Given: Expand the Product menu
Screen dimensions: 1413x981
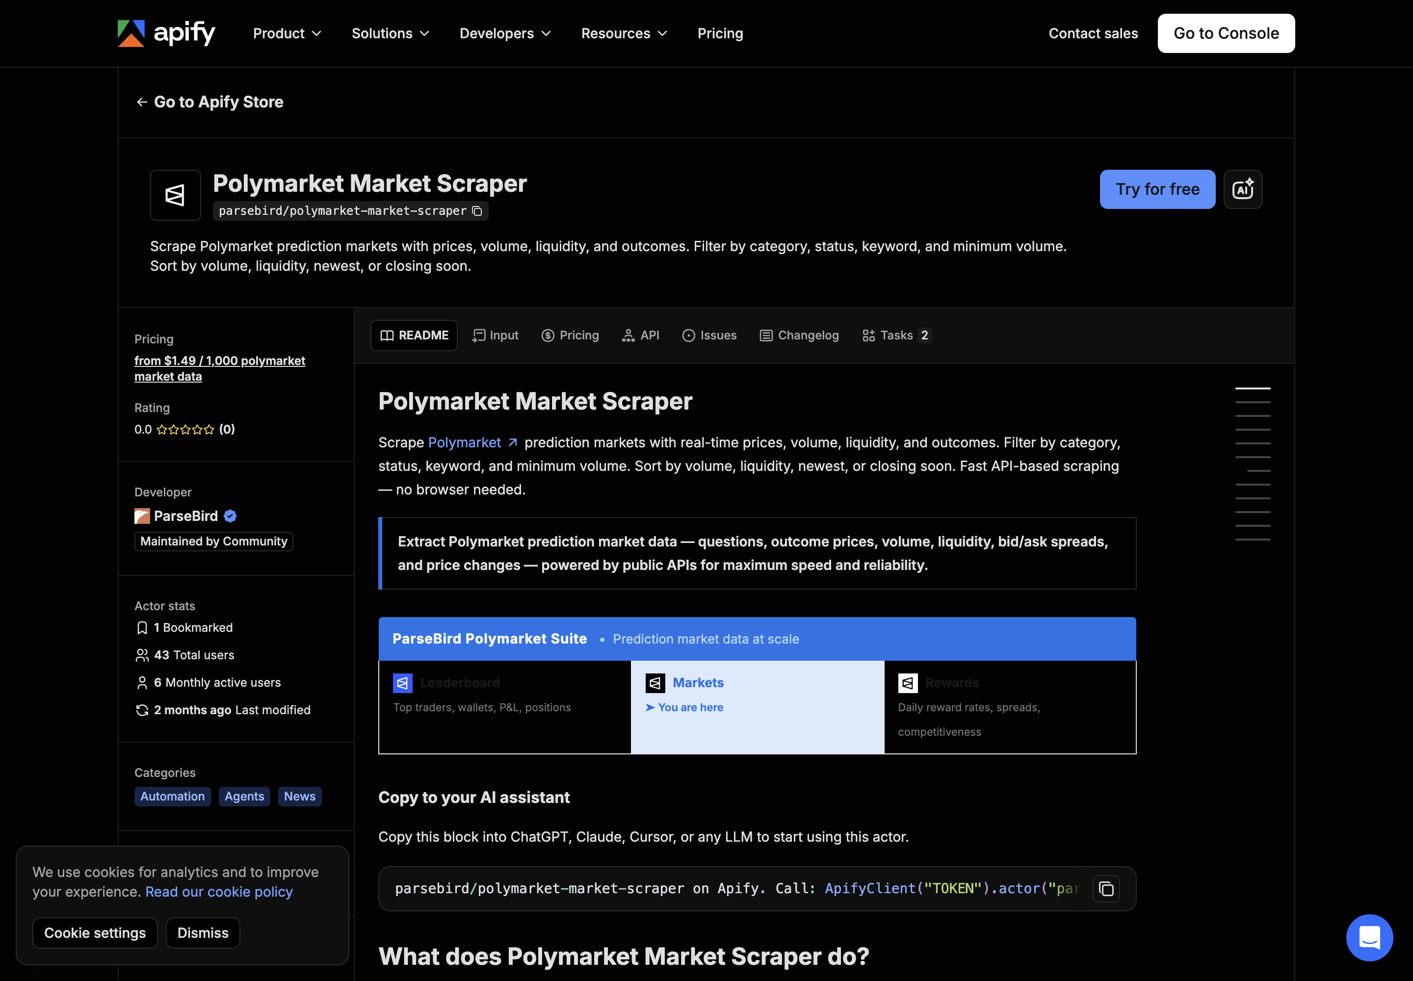Looking at the screenshot, I should (287, 33).
